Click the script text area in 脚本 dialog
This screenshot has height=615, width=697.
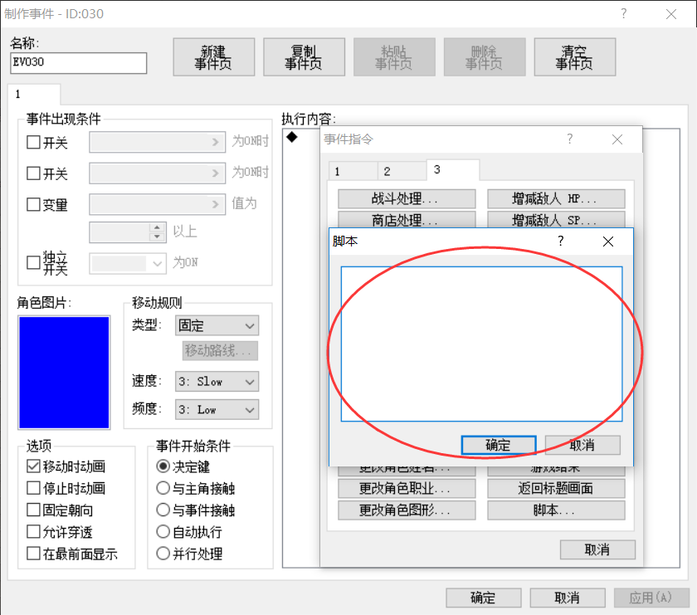coord(481,344)
